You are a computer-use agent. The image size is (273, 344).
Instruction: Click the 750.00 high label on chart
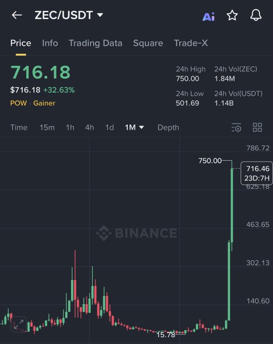210,161
